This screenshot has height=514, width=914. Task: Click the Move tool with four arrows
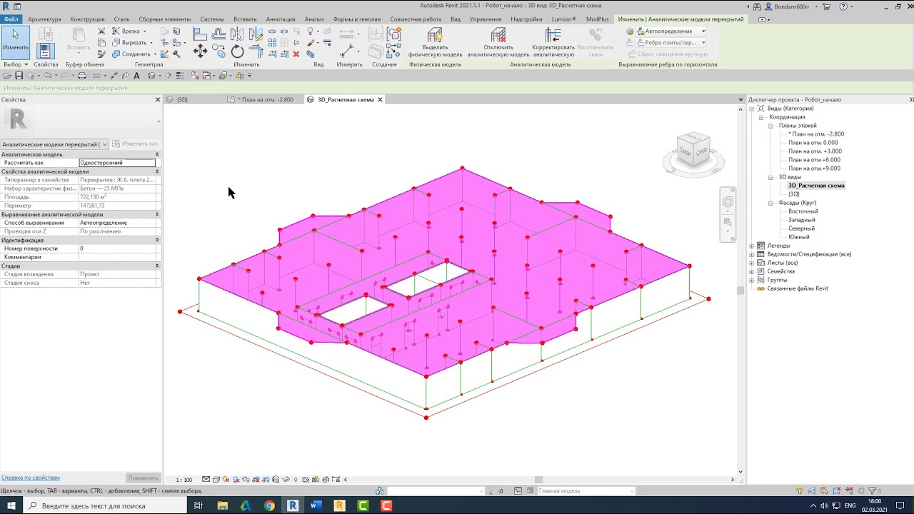[x=201, y=51]
